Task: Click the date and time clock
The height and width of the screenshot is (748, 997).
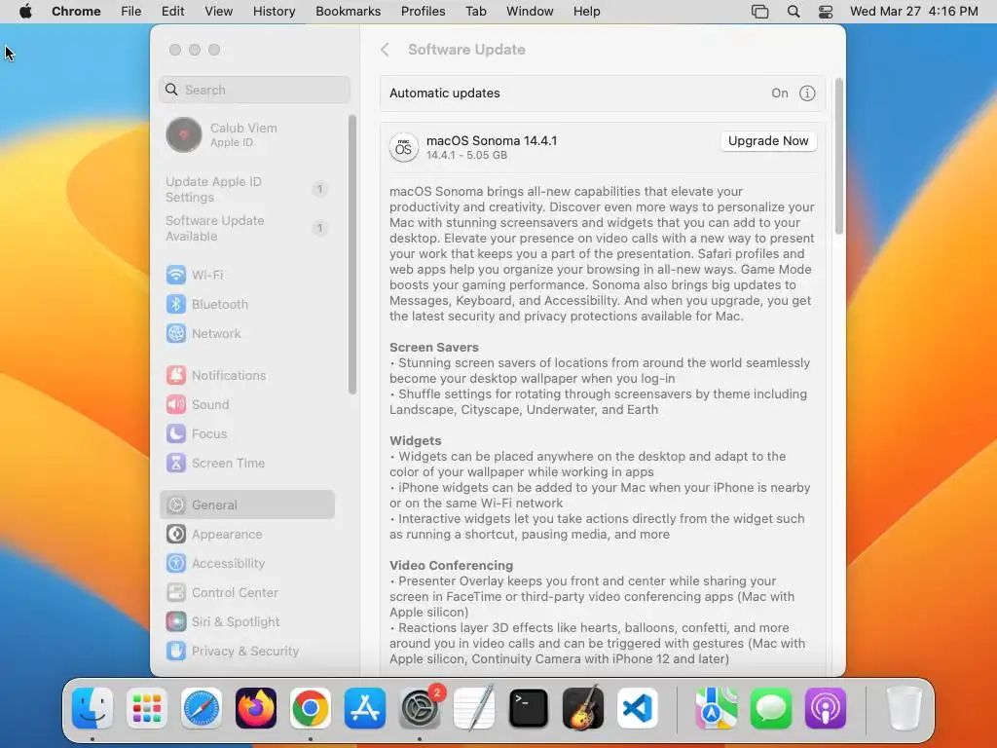Action: point(913,12)
